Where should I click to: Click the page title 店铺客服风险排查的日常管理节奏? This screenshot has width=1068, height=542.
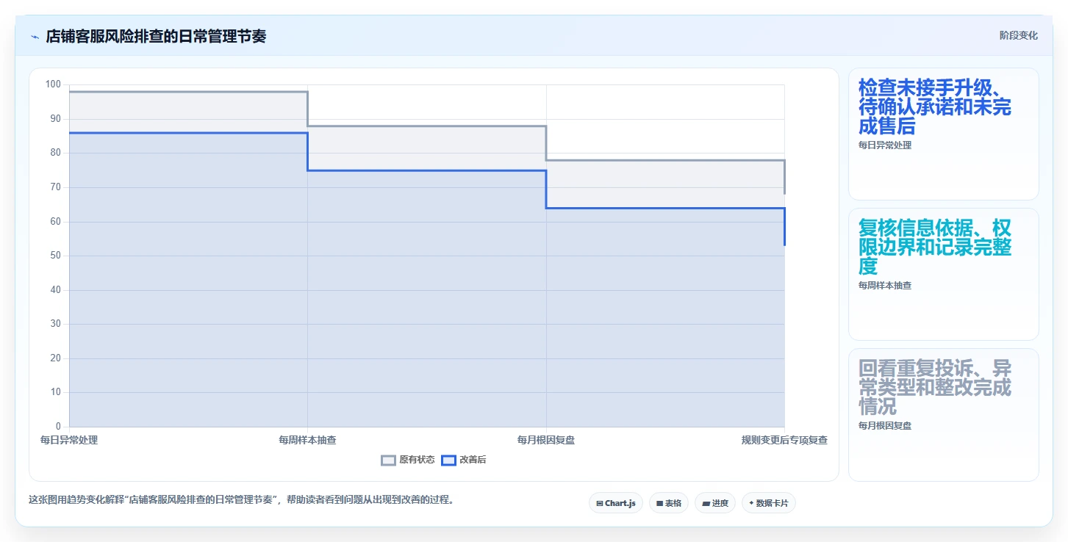(x=156, y=37)
